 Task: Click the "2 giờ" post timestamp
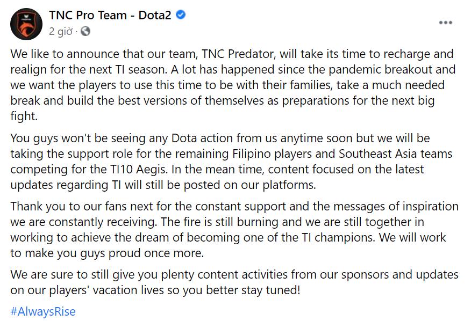point(60,31)
